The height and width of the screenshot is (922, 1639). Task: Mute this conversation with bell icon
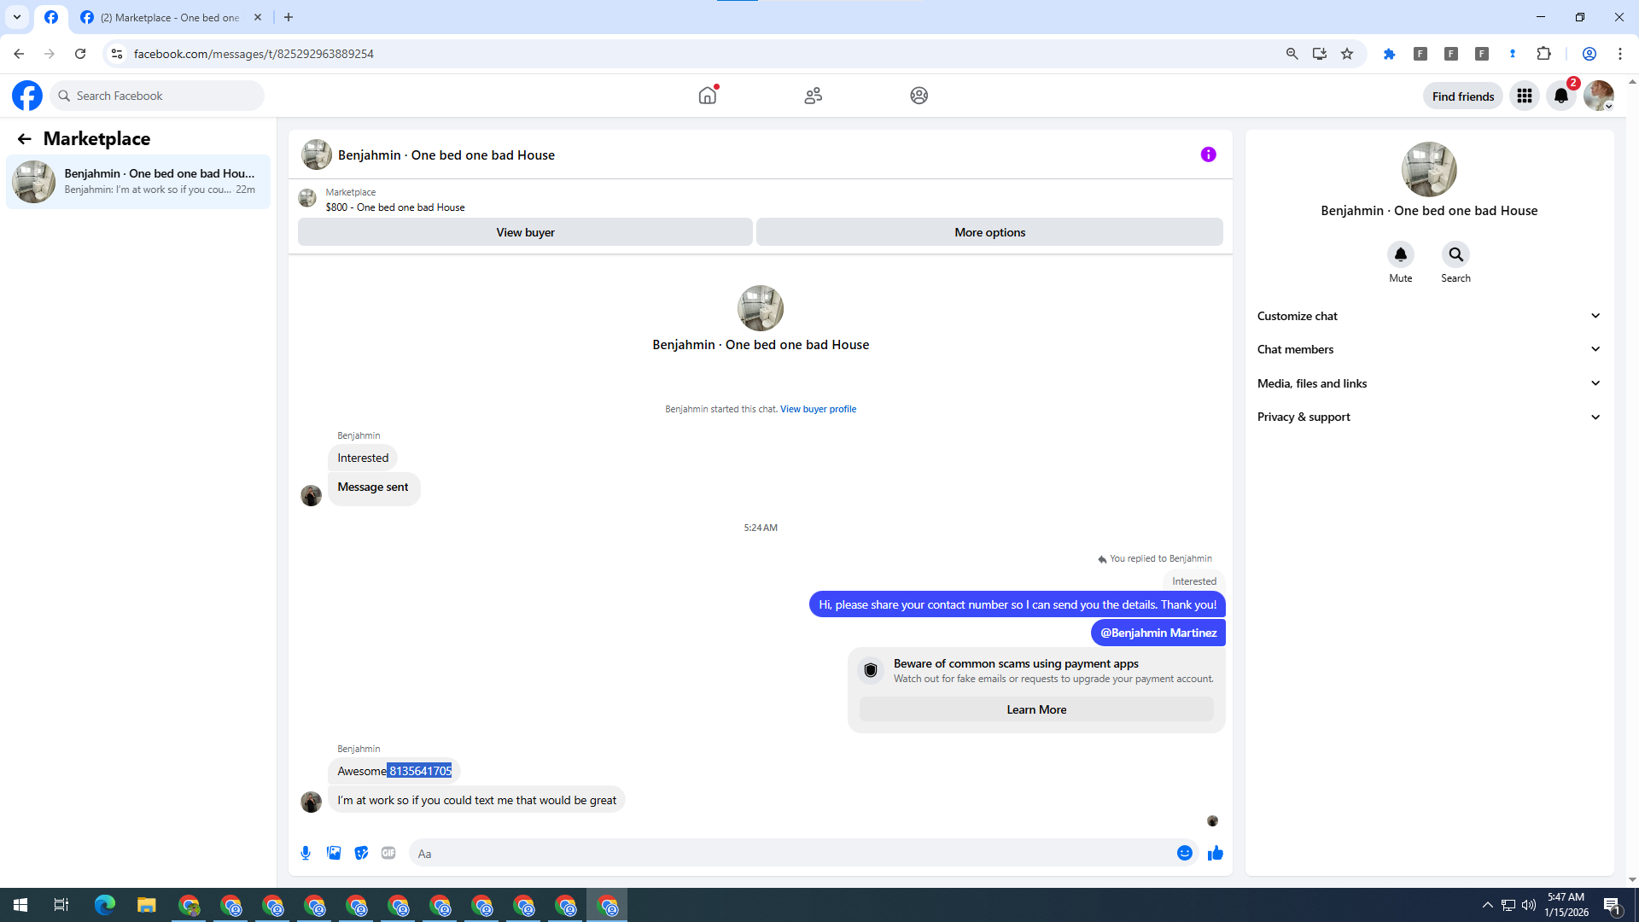pyautogui.click(x=1400, y=254)
